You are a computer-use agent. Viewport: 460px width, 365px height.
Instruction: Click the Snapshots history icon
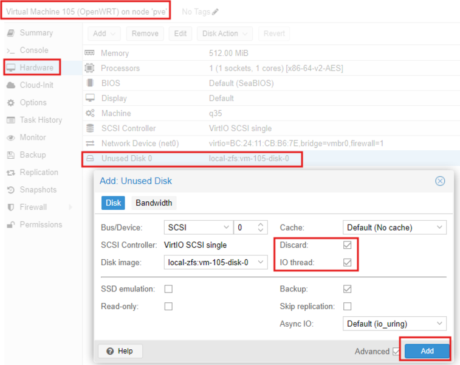click(x=11, y=190)
